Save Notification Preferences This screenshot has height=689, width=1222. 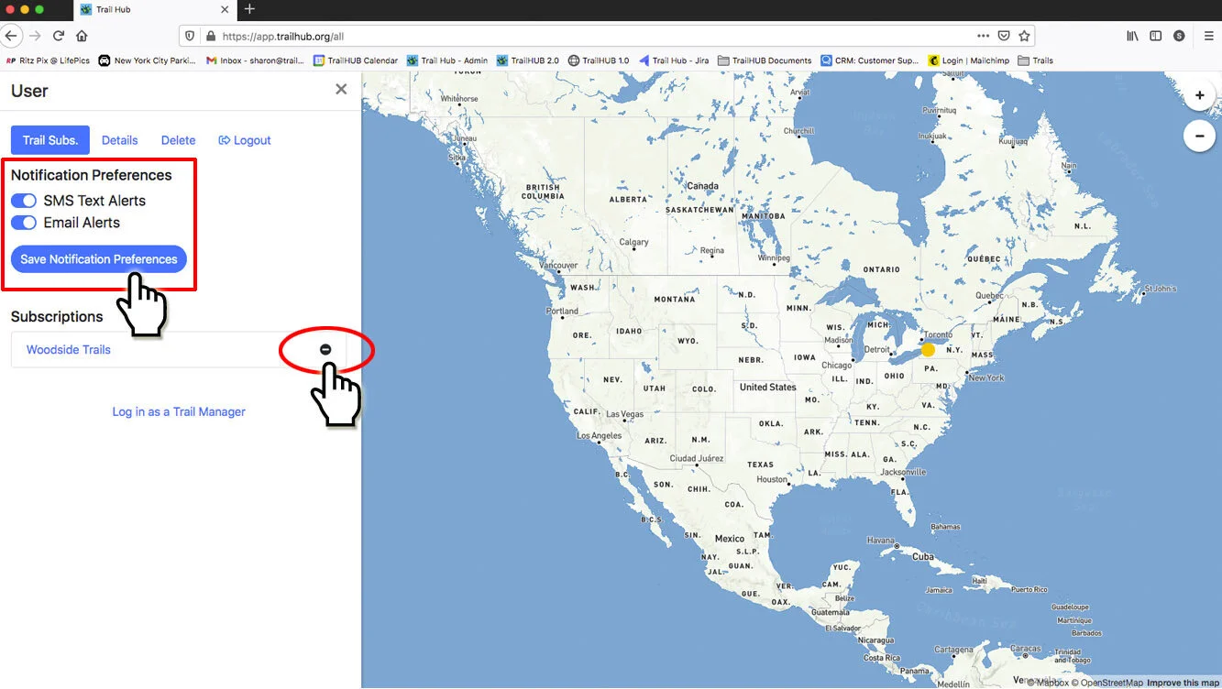click(x=99, y=259)
